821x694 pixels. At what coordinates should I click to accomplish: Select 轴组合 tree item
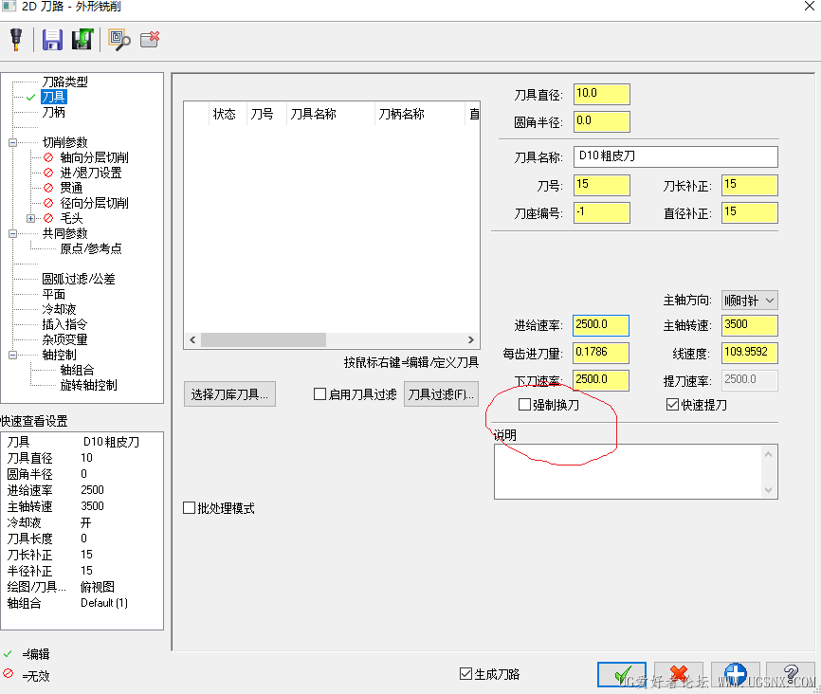coord(77,371)
